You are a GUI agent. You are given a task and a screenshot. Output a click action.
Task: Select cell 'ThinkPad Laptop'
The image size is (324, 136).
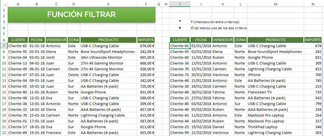[276, 127]
